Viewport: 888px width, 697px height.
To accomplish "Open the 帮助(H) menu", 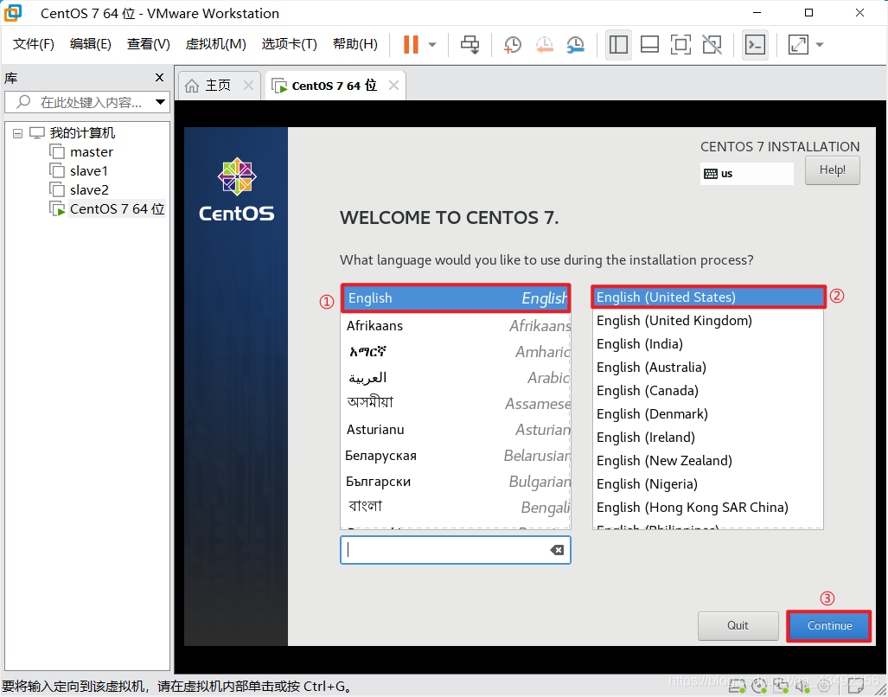I will [x=355, y=44].
